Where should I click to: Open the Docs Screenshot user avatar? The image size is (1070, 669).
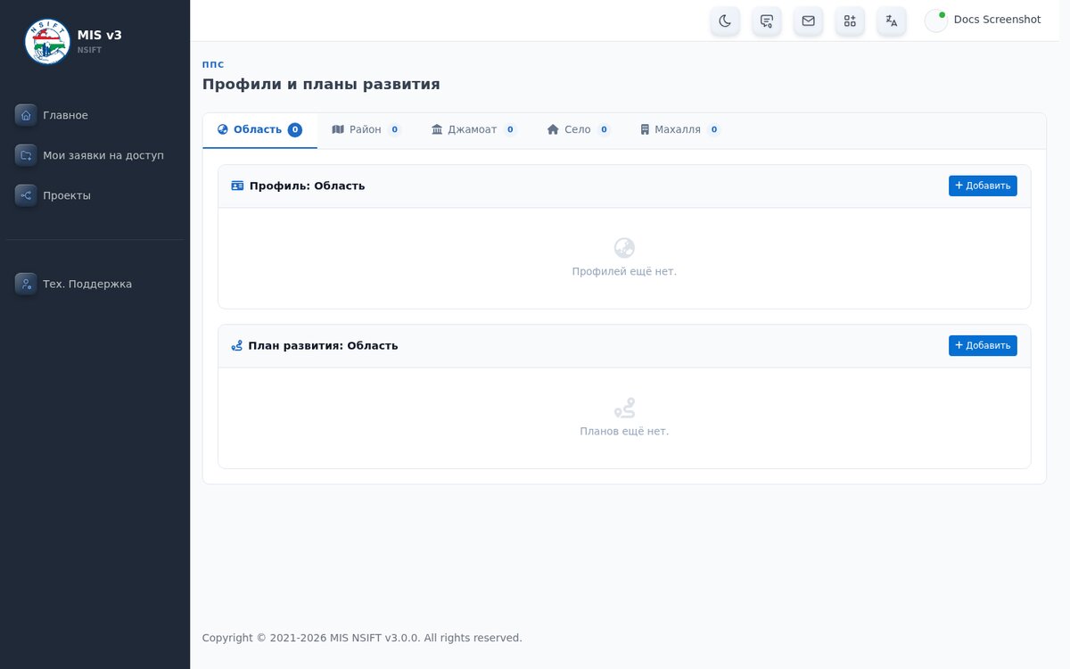tap(935, 21)
